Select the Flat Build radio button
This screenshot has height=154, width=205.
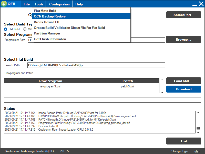[5, 29]
